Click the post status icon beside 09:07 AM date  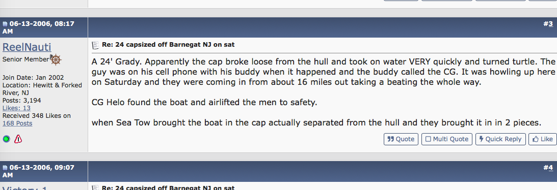pyautogui.click(x=5, y=168)
